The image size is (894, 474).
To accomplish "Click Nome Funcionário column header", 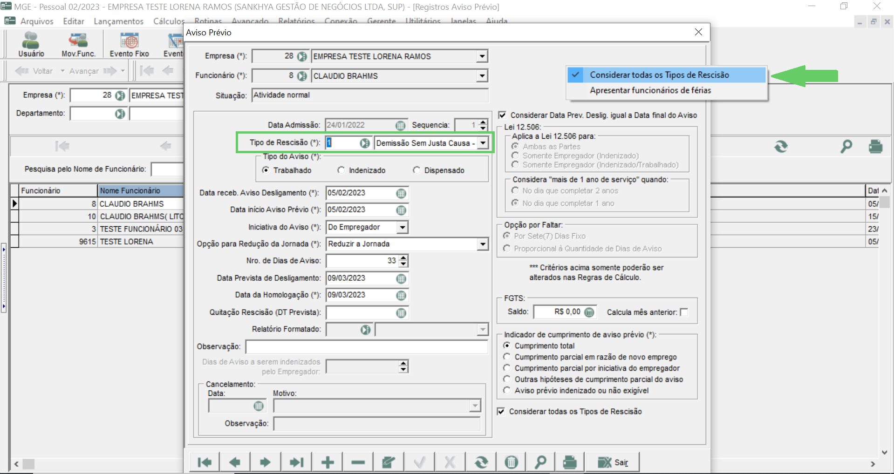I will click(x=141, y=190).
